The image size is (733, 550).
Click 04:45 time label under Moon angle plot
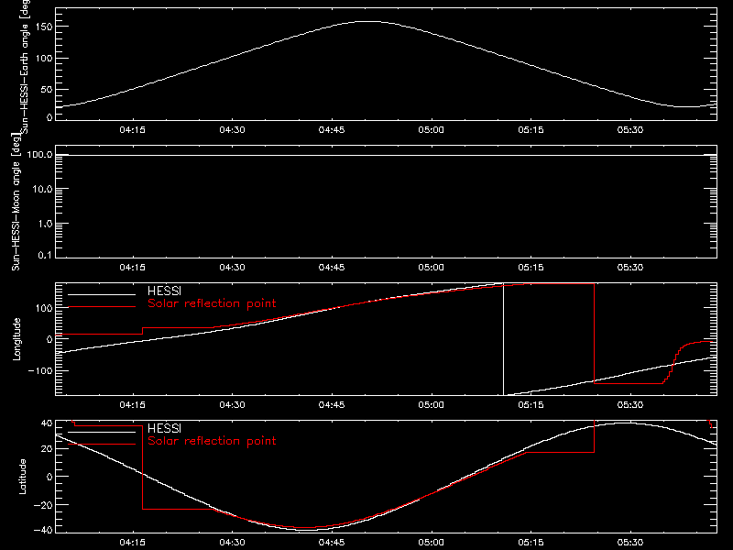tap(332, 267)
